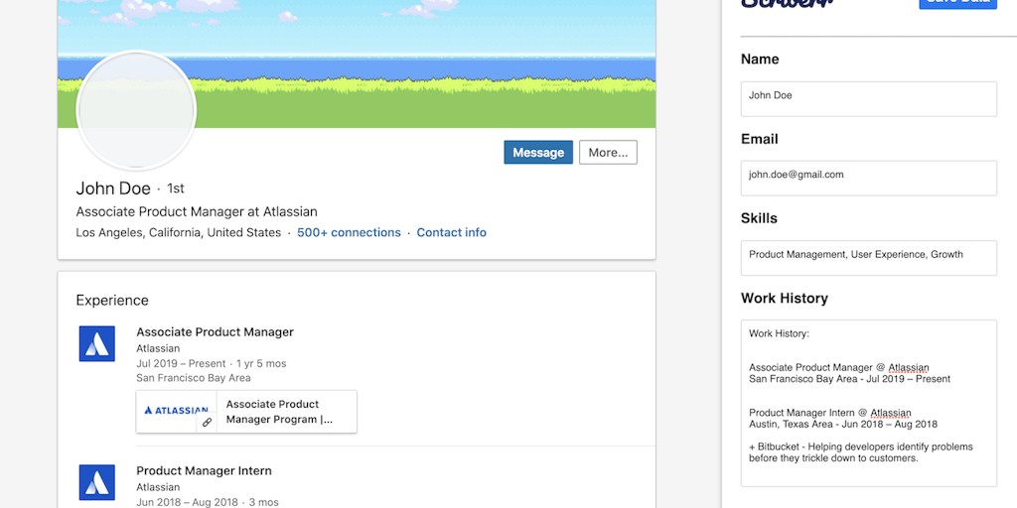Click the Save Data button
This screenshot has width=1017, height=508.
957,3
